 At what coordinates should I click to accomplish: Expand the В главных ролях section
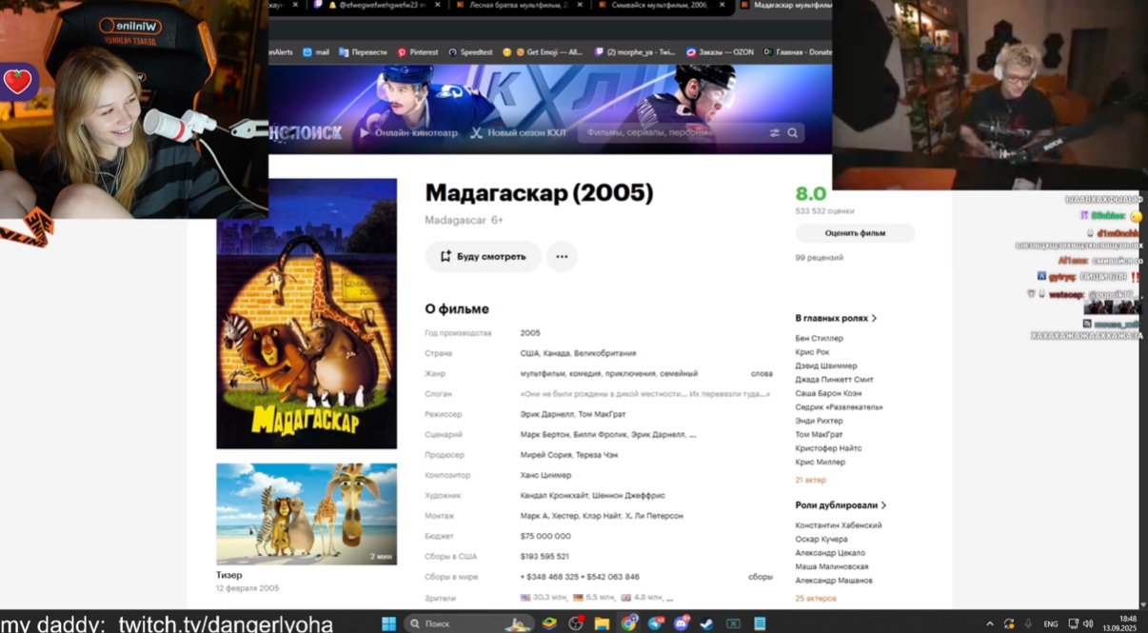point(836,318)
